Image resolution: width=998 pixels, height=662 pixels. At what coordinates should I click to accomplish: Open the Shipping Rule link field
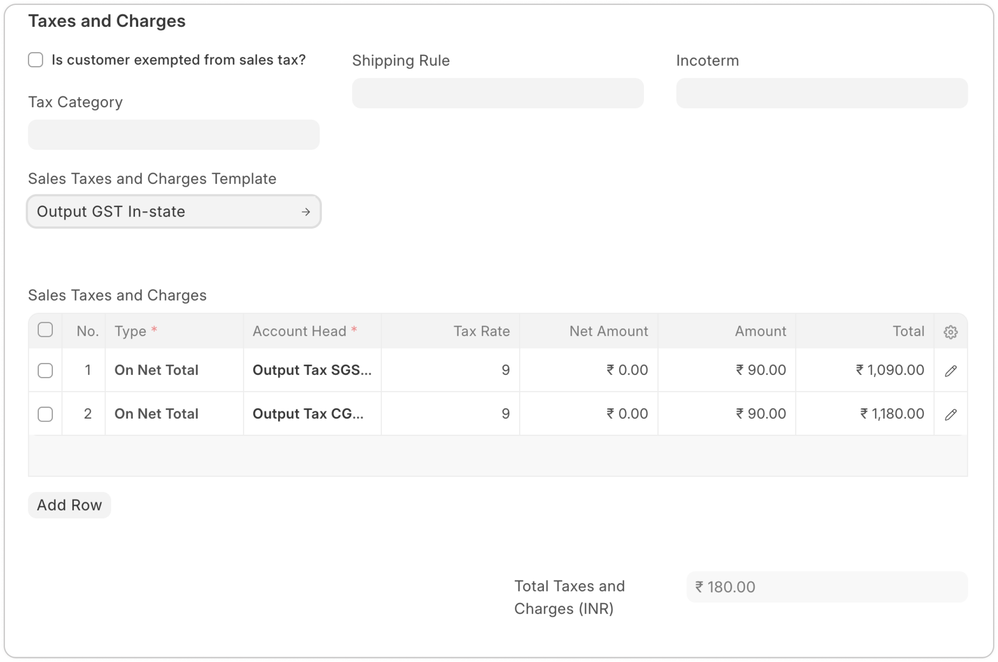click(x=497, y=93)
